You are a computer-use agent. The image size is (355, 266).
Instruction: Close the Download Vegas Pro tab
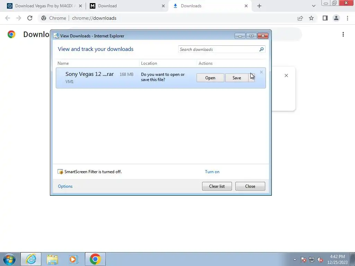(80, 6)
